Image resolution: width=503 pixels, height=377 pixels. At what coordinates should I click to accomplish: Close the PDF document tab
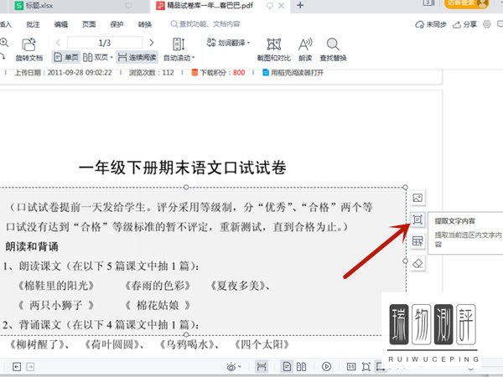[x=281, y=6]
